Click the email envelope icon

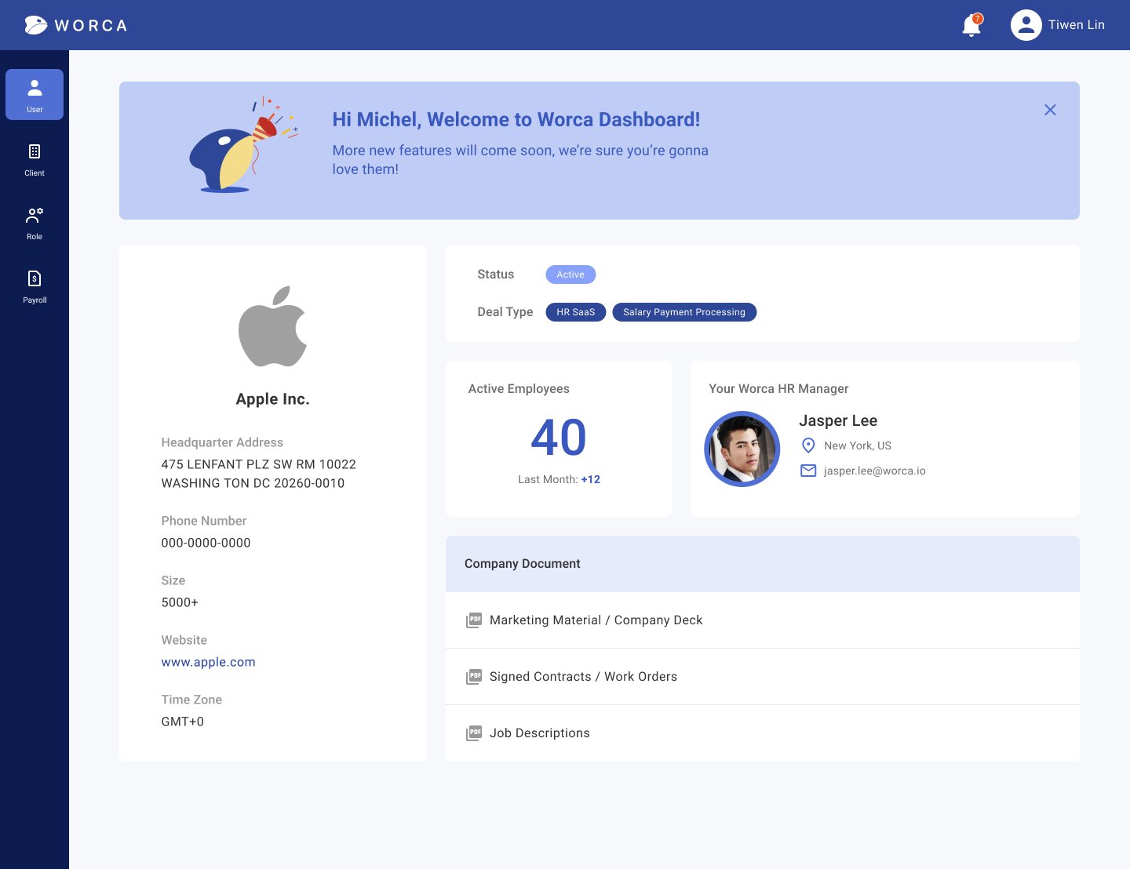click(808, 471)
